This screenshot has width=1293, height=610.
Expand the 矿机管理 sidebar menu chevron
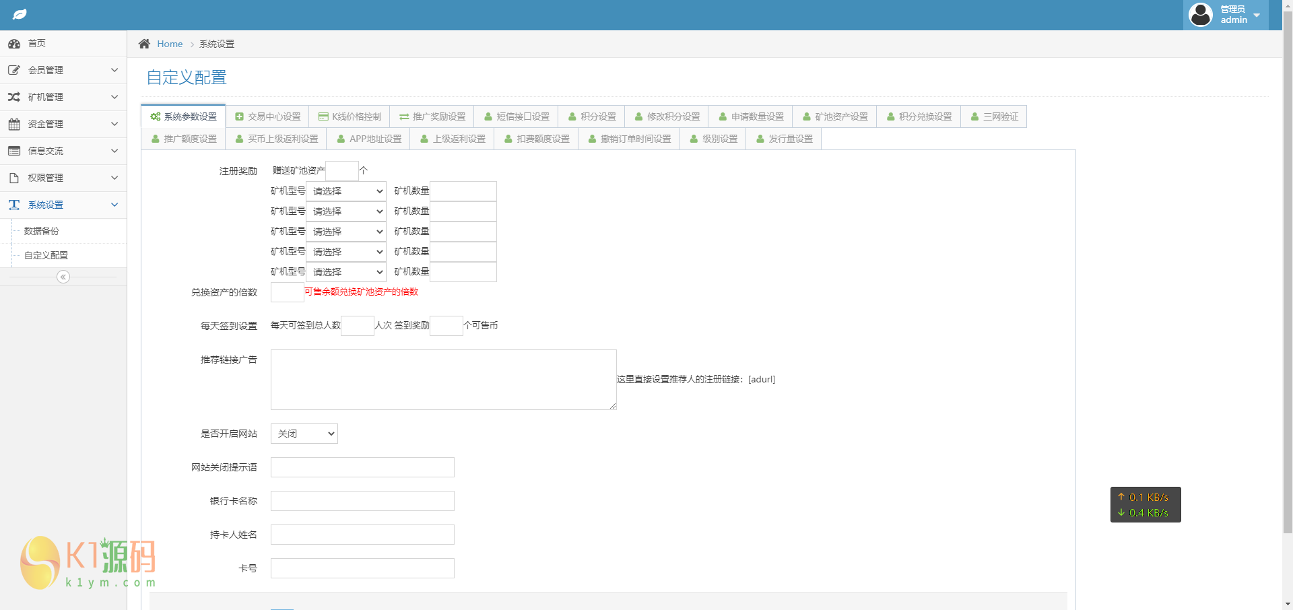(x=114, y=97)
